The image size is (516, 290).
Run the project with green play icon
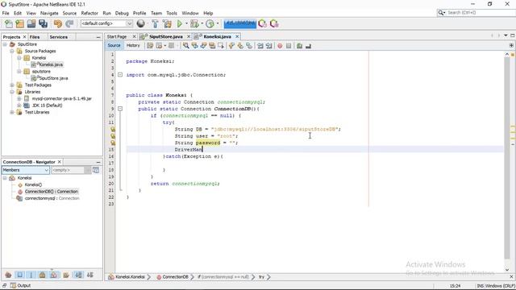[x=179, y=23]
